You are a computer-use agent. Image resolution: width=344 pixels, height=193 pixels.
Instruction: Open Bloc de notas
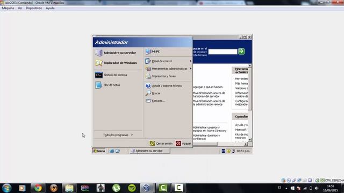107,85
